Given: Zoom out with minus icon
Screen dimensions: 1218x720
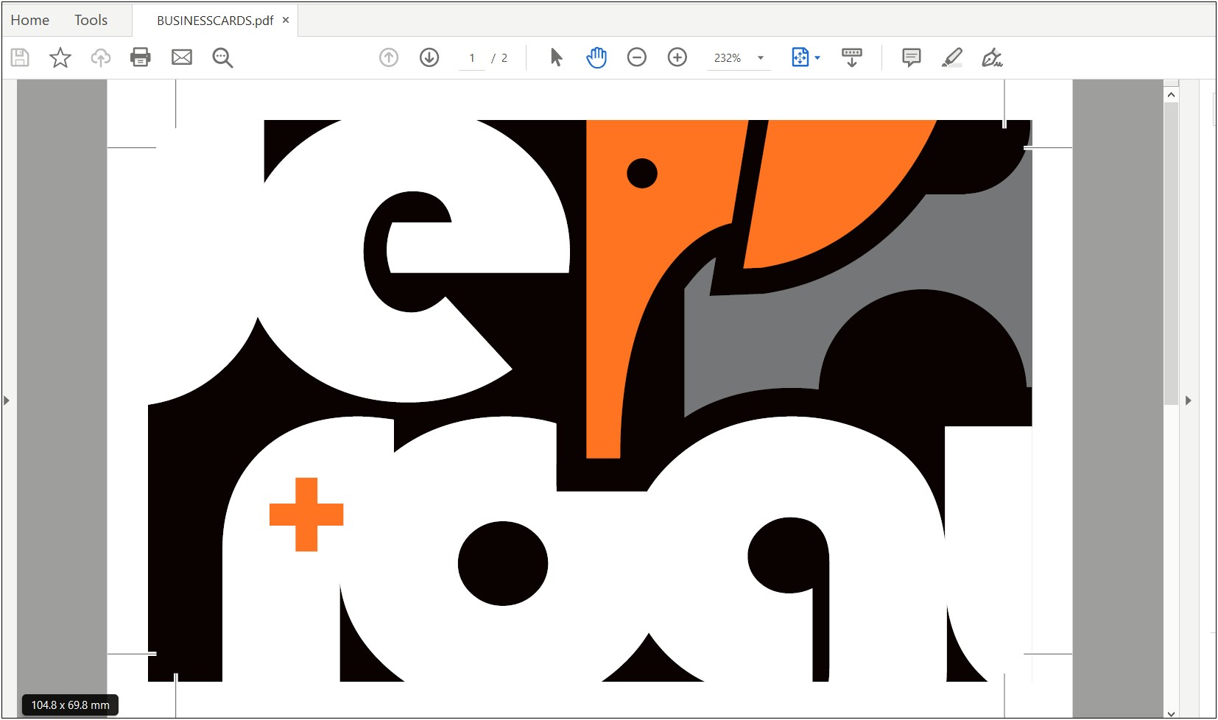Looking at the screenshot, I should (637, 57).
